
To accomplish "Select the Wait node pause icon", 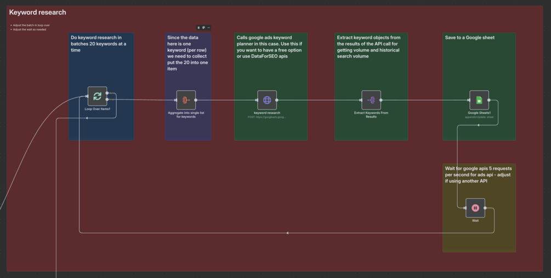I will (475, 208).
